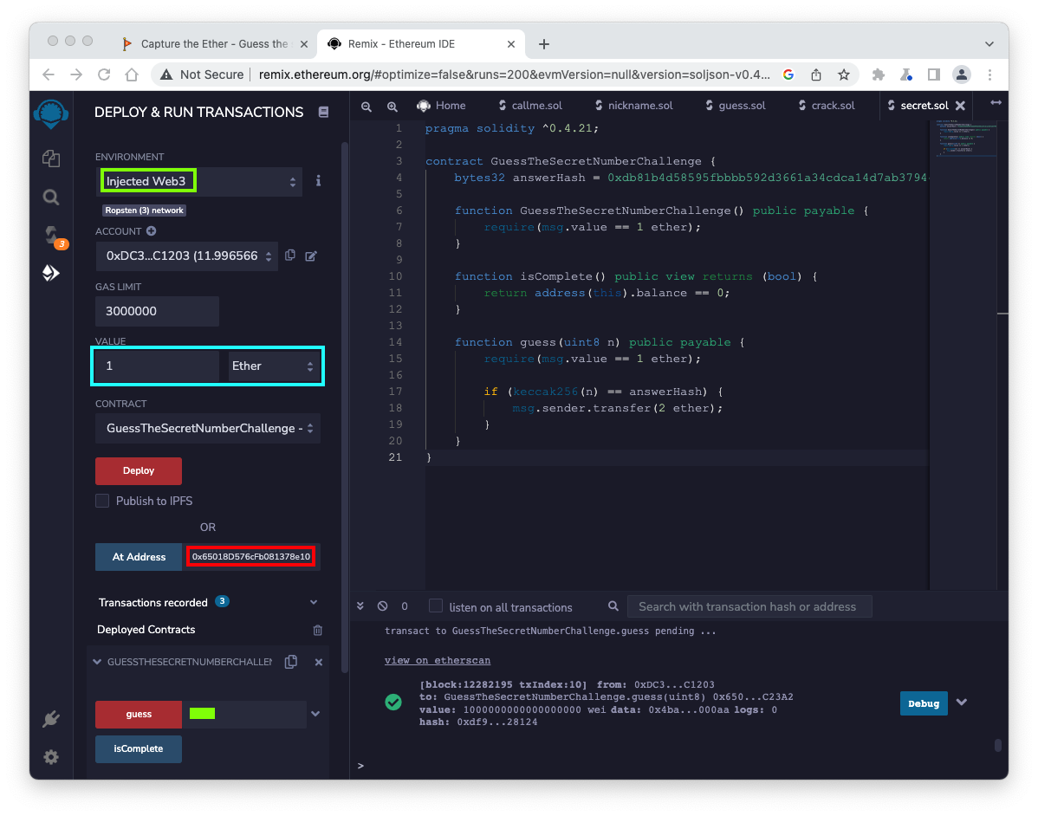Enable Publish to IPFS checkbox
The height and width of the screenshot is (816, 1038).
(102, 501)
